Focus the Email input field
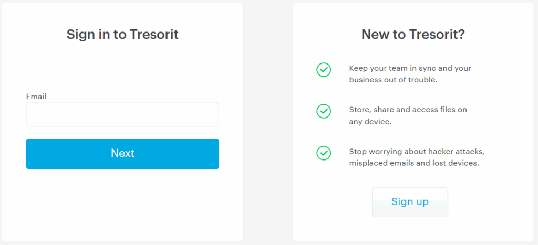538x245 pixels. pos(122,114)
